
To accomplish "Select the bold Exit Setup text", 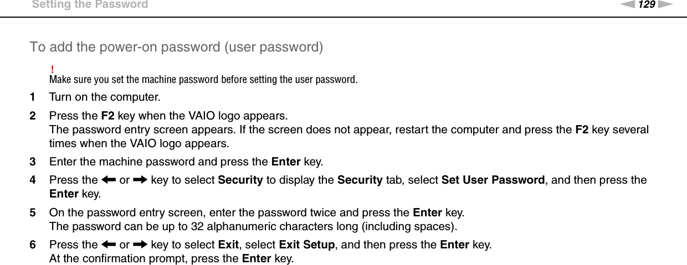I will [x=306, y=245].
